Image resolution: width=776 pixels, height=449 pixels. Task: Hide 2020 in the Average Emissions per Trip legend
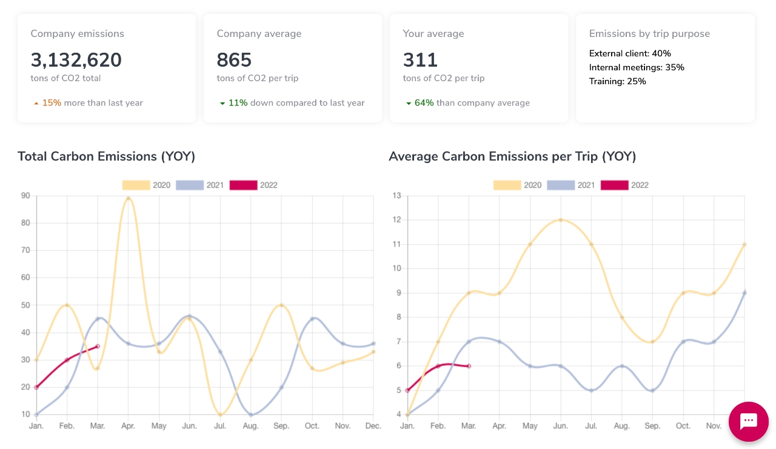517,185
